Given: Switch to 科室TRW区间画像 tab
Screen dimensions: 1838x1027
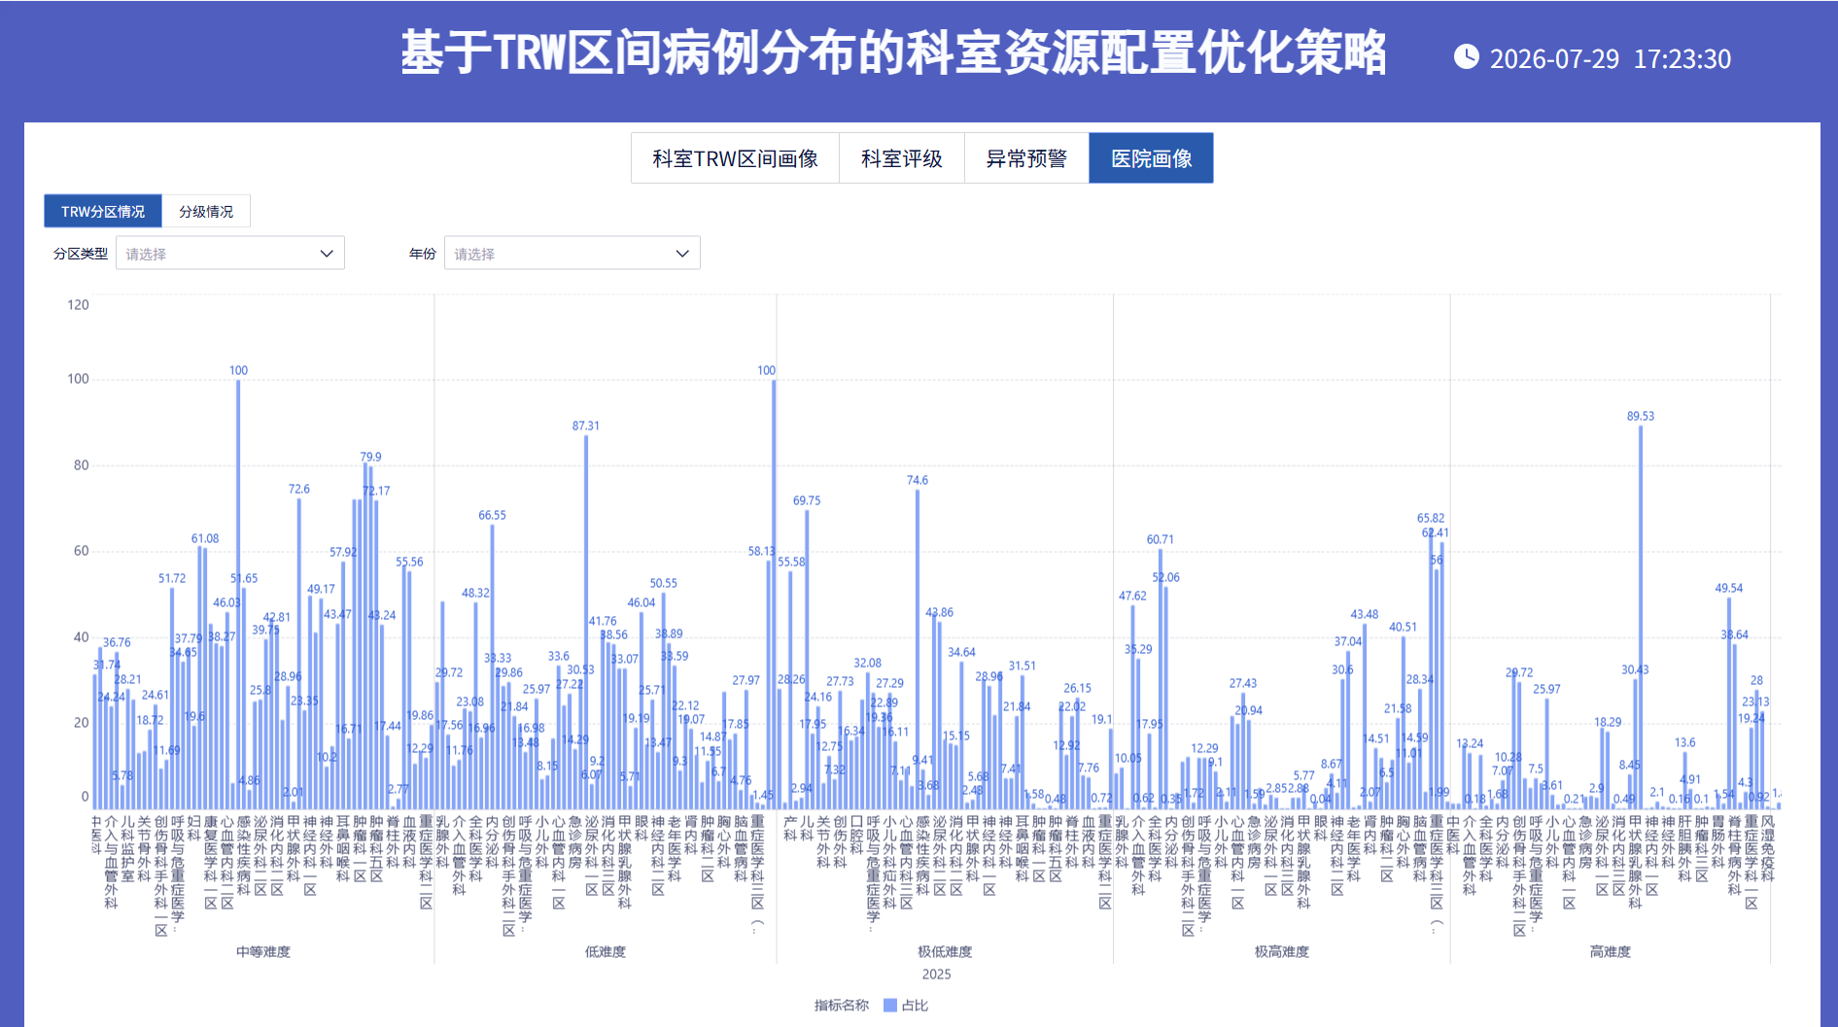Looking at the screenshot, I should (x=735, y=158).
